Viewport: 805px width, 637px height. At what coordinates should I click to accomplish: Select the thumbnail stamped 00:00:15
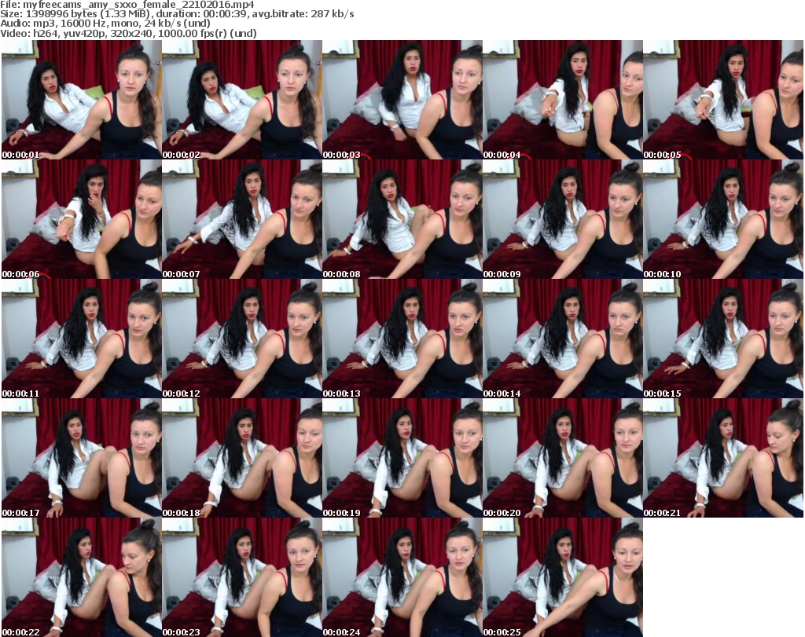(x=723, y=339)
